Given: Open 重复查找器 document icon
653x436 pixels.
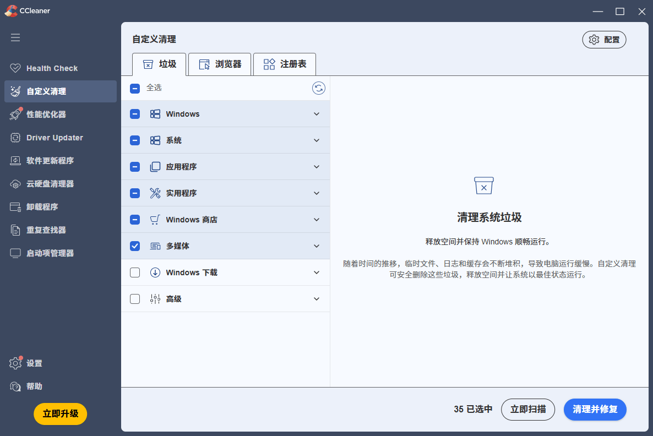Looking at the screenshot, I should pos(15,230).
